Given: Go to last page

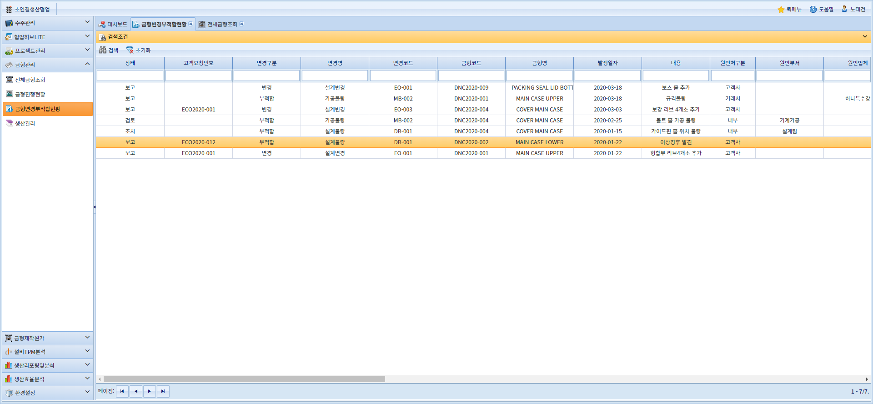Looking at the screenshot, I should (x=163, y=391).
